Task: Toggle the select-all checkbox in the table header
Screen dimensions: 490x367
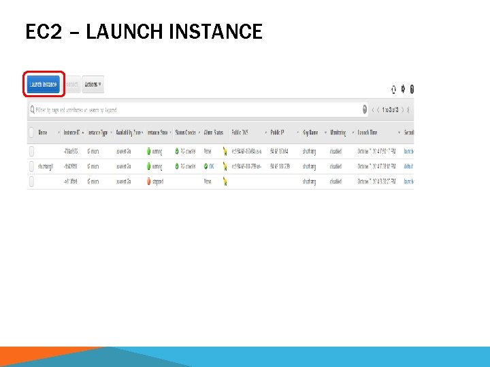Action: 31,133
